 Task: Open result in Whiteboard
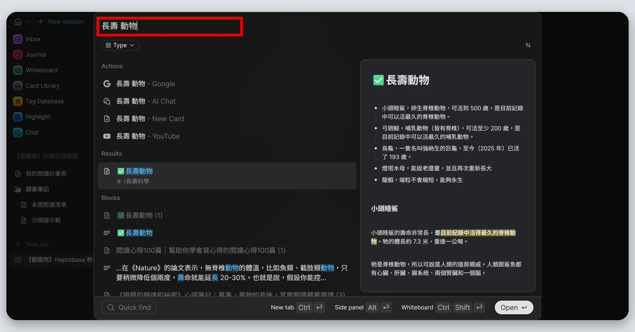[x=443, y=307]
